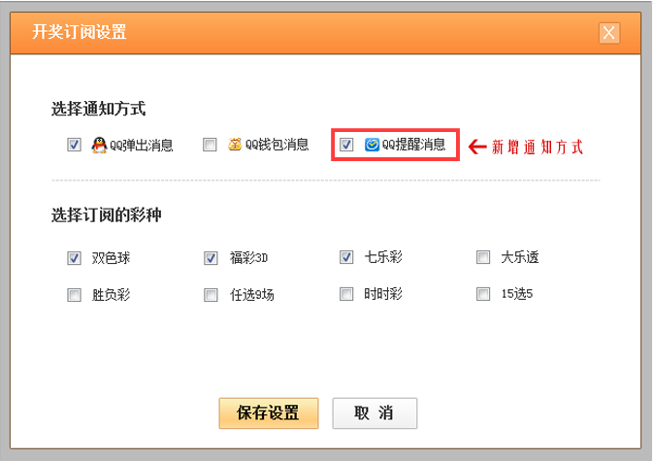Uncheck the 双色球 lottery checkbox
Viewport: 653px width, 461px height.
pos(74,258)
